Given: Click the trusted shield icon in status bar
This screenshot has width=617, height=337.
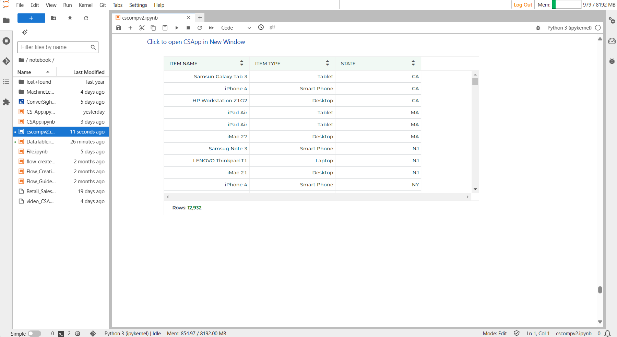Looking at the screenshot, I should point(517,333).
